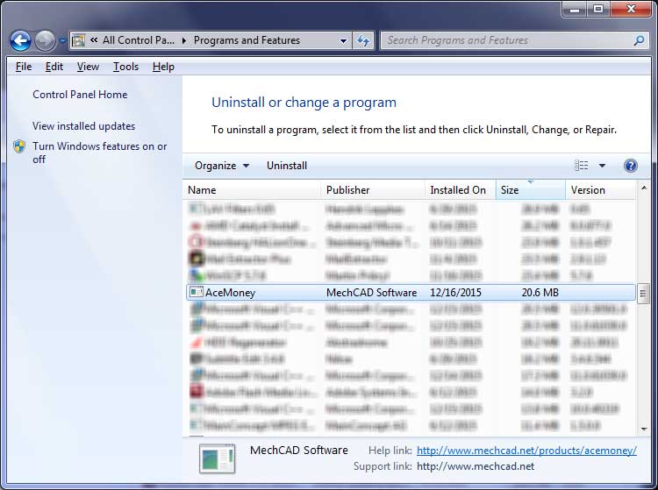Open the Tools menu

[x=125, y=67]
